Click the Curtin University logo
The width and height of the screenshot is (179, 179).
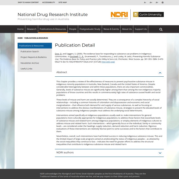(x=148, y=14)
